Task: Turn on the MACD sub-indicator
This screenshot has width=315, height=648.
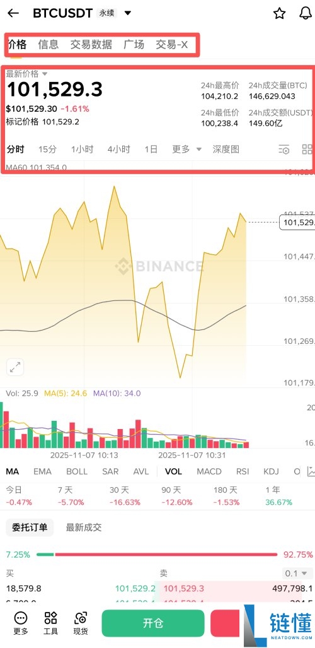Action: tap(209, 471)
